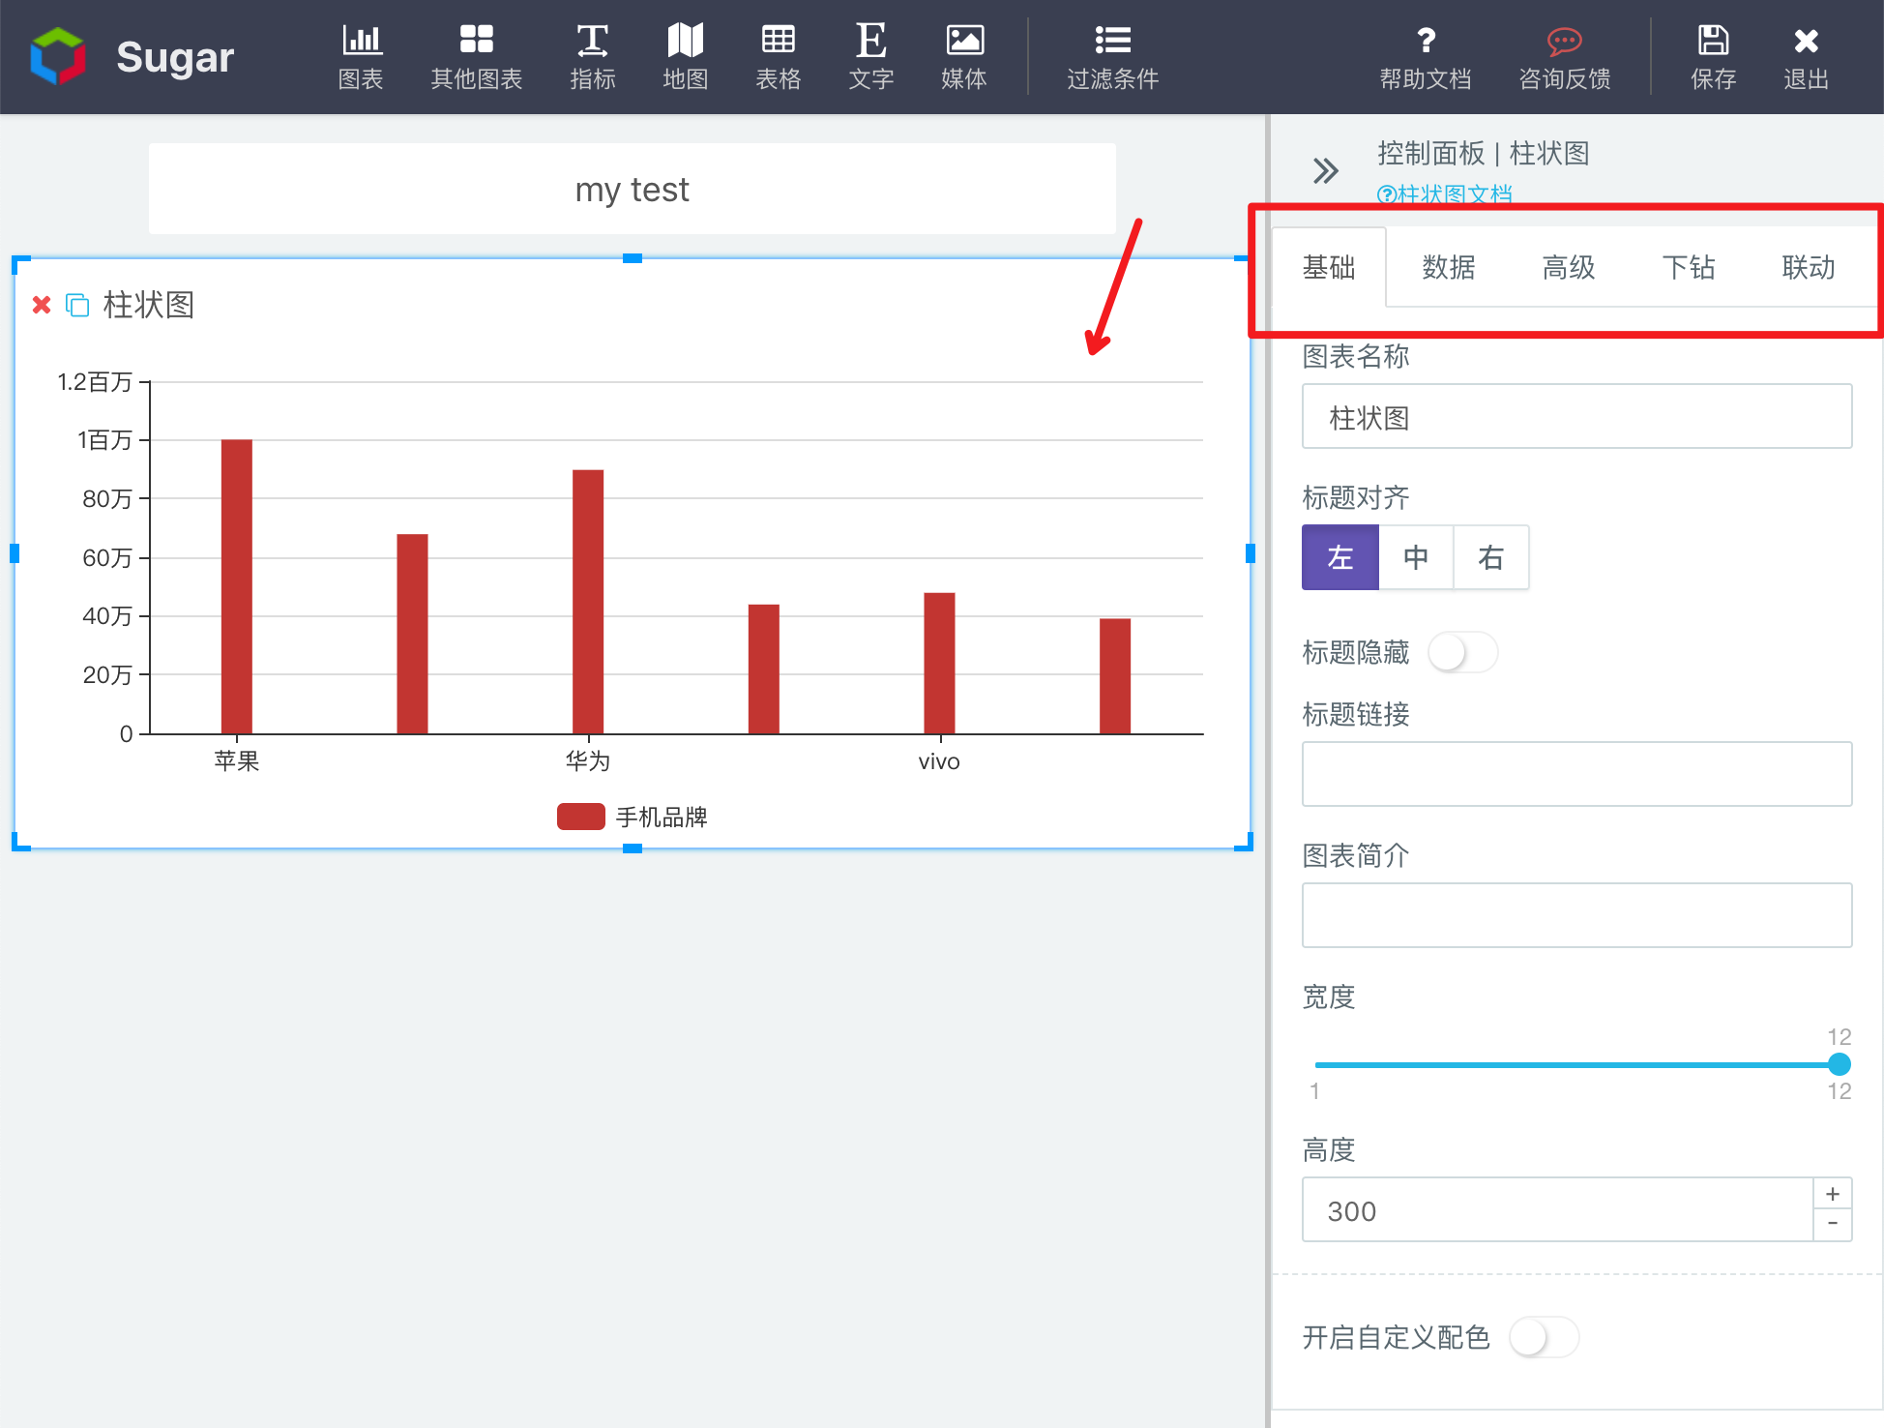Viewport: 1884px width, 1428px height.
Task: Collapse the control panel with double chevron
Action: (1326, 171)
